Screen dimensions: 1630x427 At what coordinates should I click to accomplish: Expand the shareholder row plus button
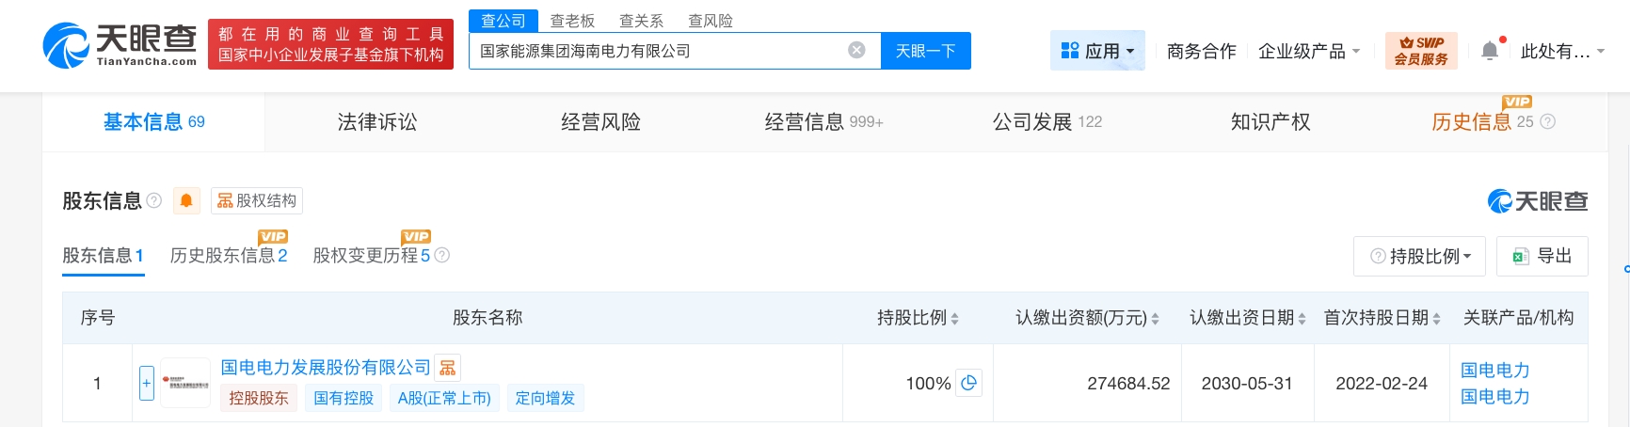click(147, 383)
